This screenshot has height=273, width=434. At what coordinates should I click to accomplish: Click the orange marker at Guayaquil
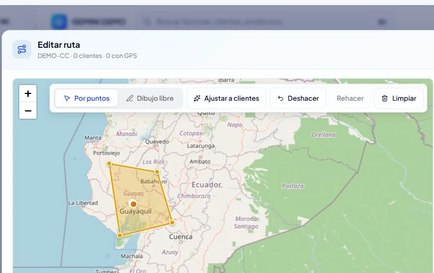point(134,204)
